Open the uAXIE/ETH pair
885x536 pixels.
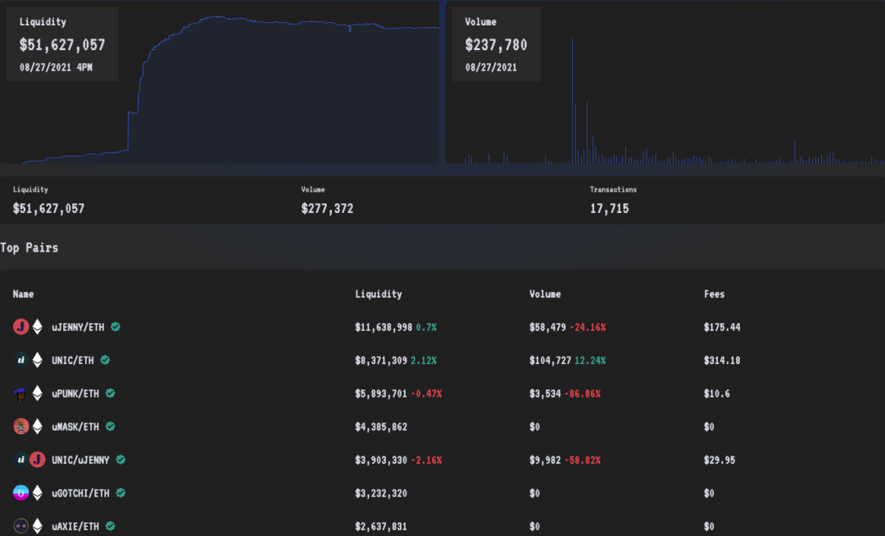click(75, 527)
